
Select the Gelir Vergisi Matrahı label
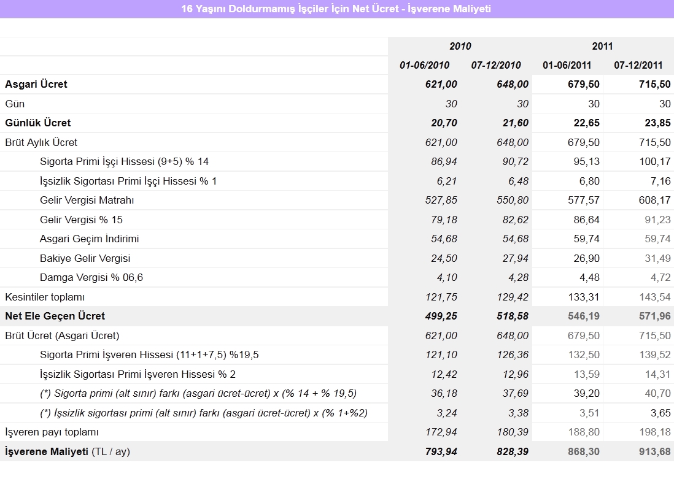point(87,200)
